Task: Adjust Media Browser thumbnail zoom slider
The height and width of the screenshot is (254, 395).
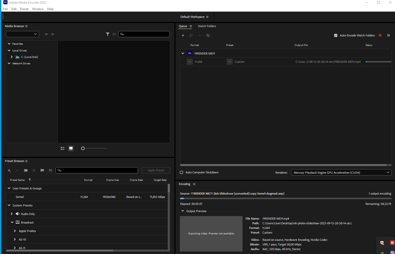Action: pos(94,148)
